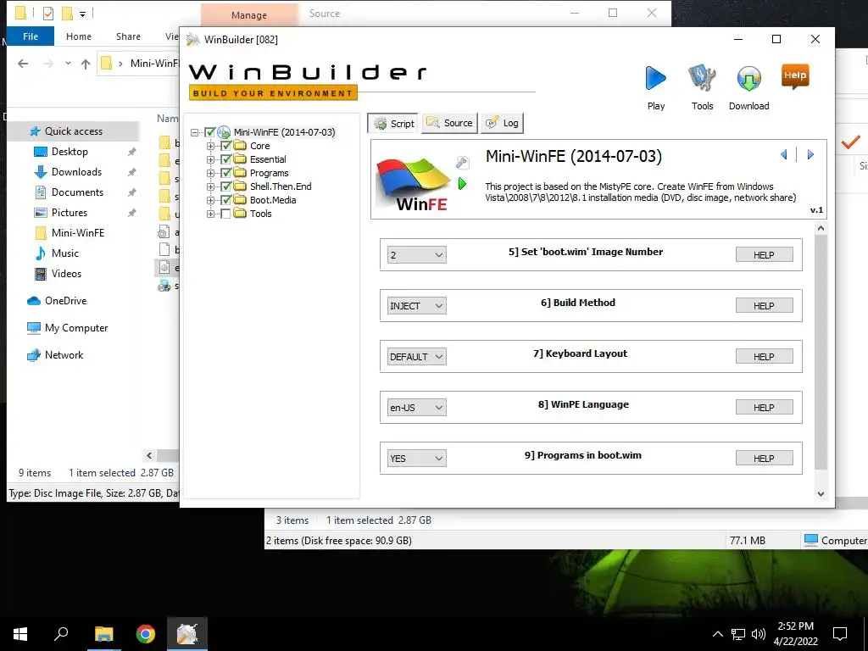Toggle the Core folder checkbox

(225, 146)
